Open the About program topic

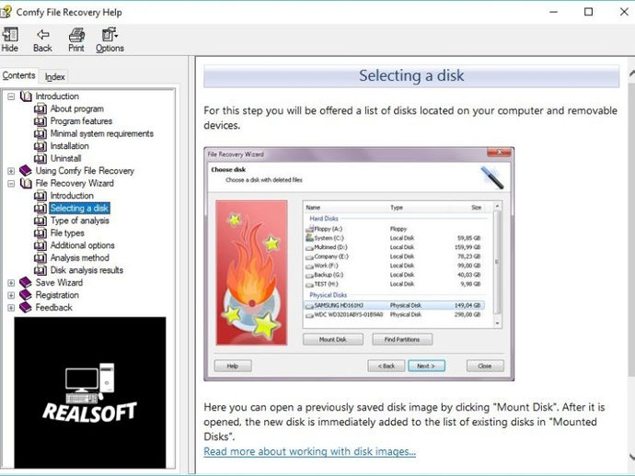[x=77, y=108]
